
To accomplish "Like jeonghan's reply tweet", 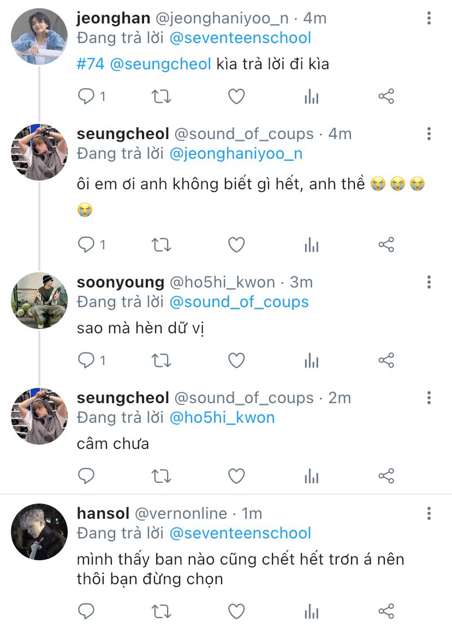I will (x=236, y=97).
